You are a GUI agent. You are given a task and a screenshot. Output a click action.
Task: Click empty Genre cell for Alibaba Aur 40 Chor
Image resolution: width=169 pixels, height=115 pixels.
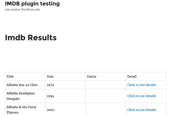[106, 85]
